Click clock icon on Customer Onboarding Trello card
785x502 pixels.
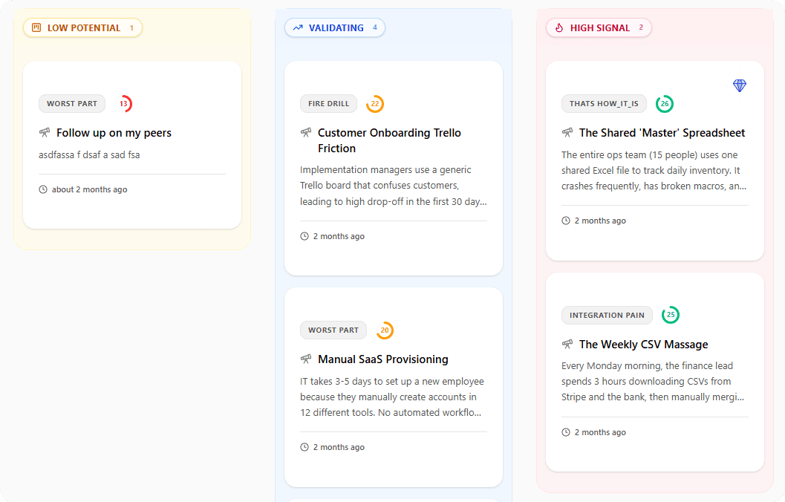304,235
